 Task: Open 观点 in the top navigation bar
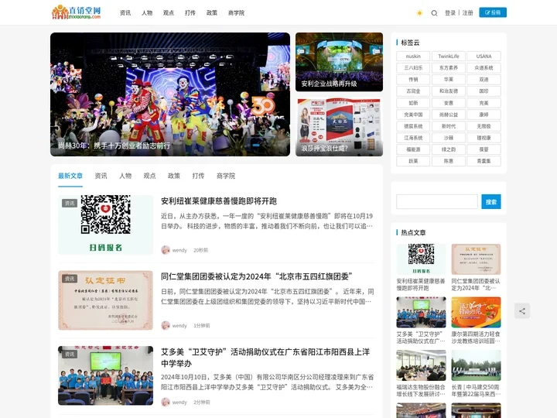(x=169, y=13)
